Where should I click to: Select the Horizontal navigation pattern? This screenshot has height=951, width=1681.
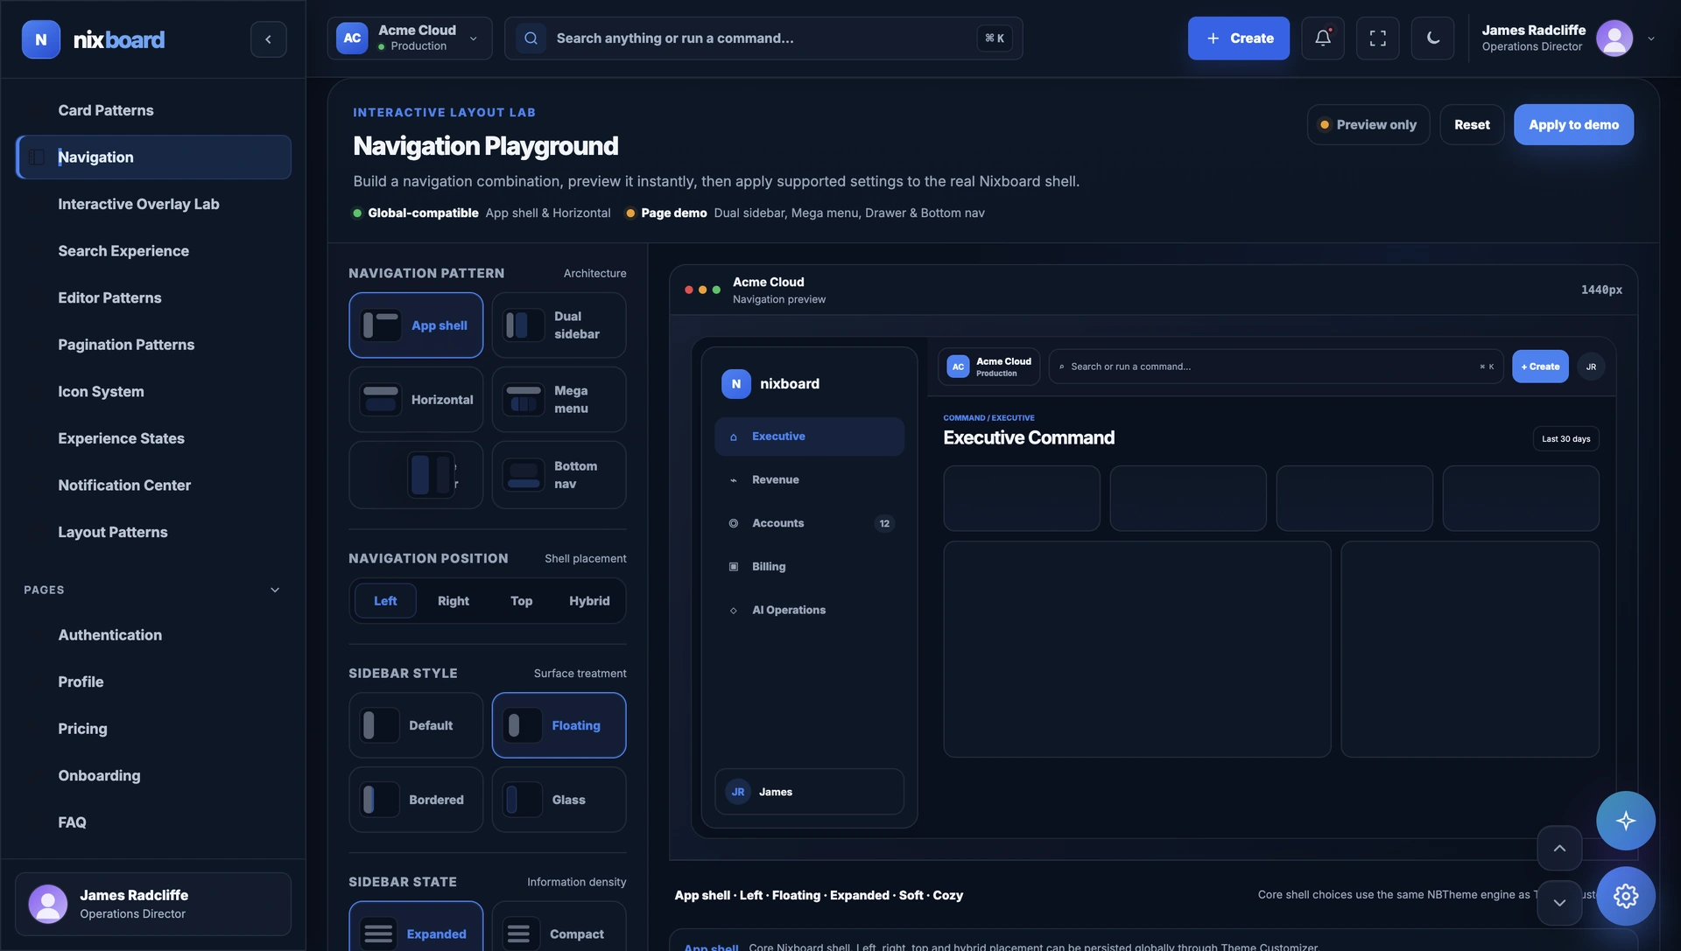click(x=416, y=400)
